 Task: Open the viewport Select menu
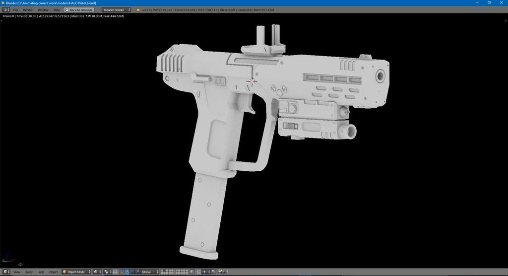tap(29, 272)
